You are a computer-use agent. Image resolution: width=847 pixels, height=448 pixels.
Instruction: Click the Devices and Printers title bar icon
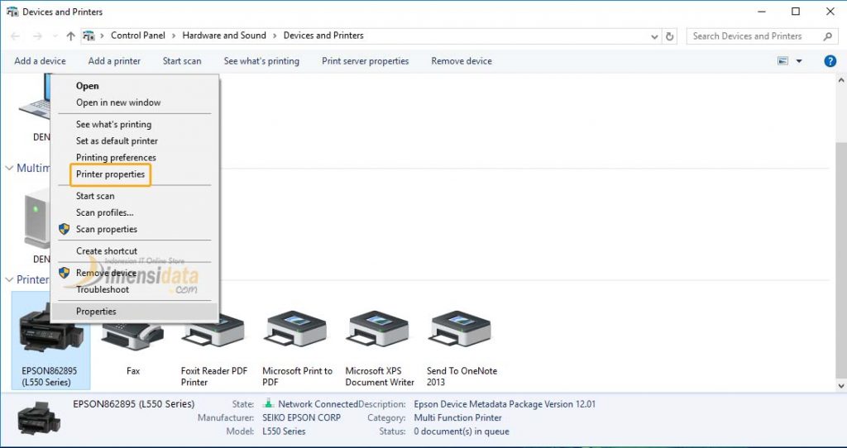coord(12,12)
